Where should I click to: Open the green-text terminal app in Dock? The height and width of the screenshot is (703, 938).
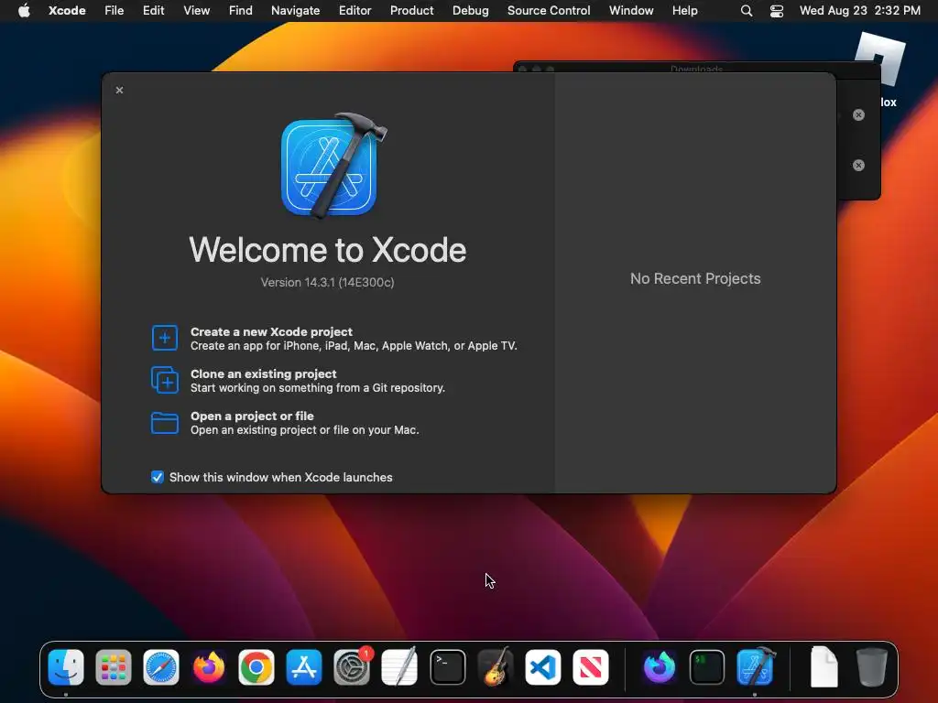coord(707,666)
